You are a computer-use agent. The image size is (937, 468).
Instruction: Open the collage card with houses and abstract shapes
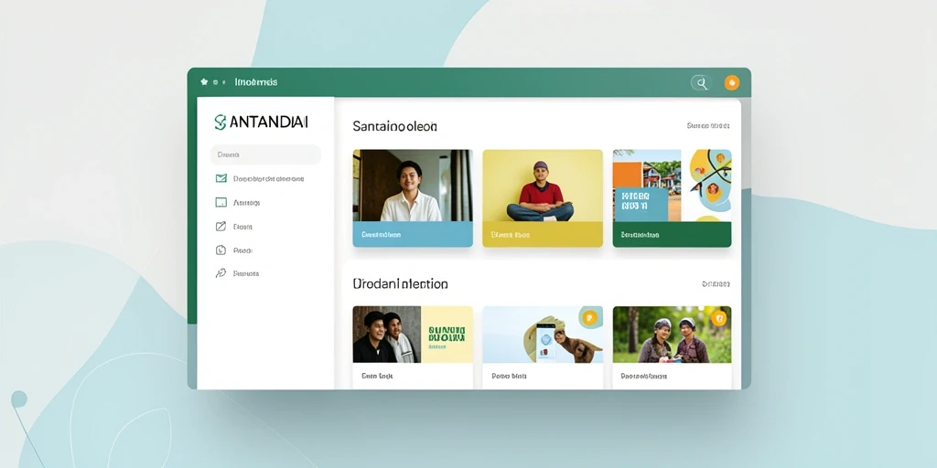point(673,186)
